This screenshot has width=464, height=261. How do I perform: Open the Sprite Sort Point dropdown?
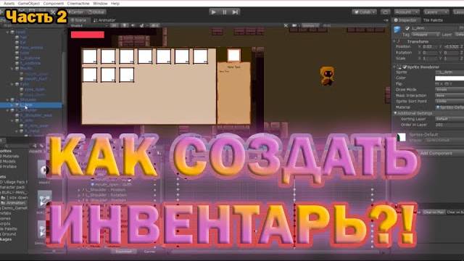pos(449,101)
